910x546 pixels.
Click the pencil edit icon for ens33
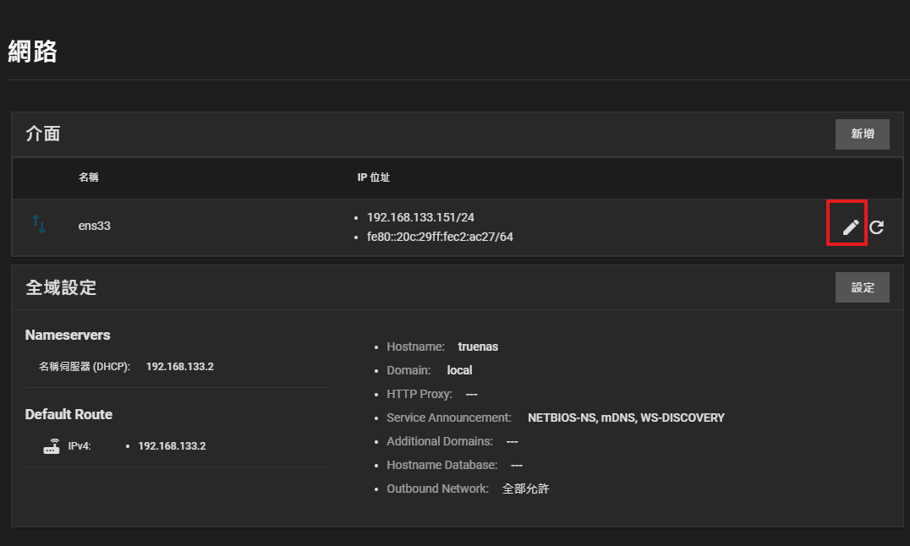pos(850,227)
